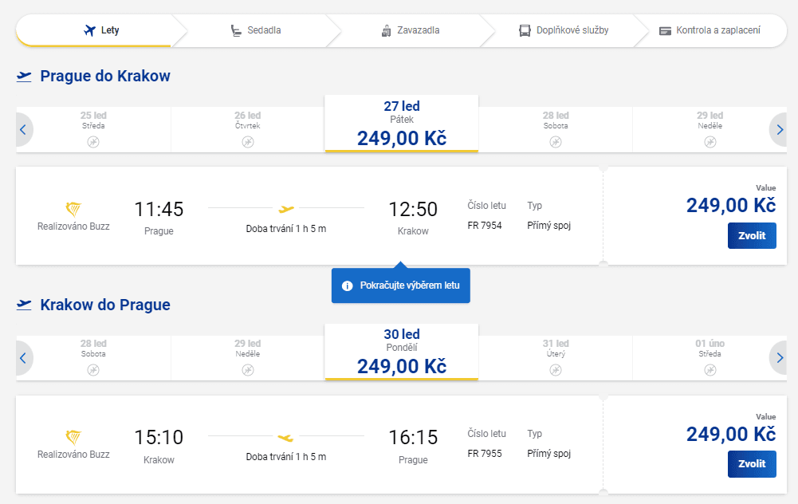Show earlier dates for Prague to Krakow
The image size is (798, 504).
pyautogui.click(x=23, y=130)
